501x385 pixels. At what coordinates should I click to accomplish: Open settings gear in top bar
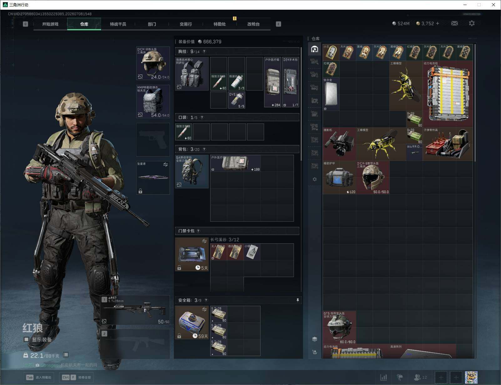472,23
